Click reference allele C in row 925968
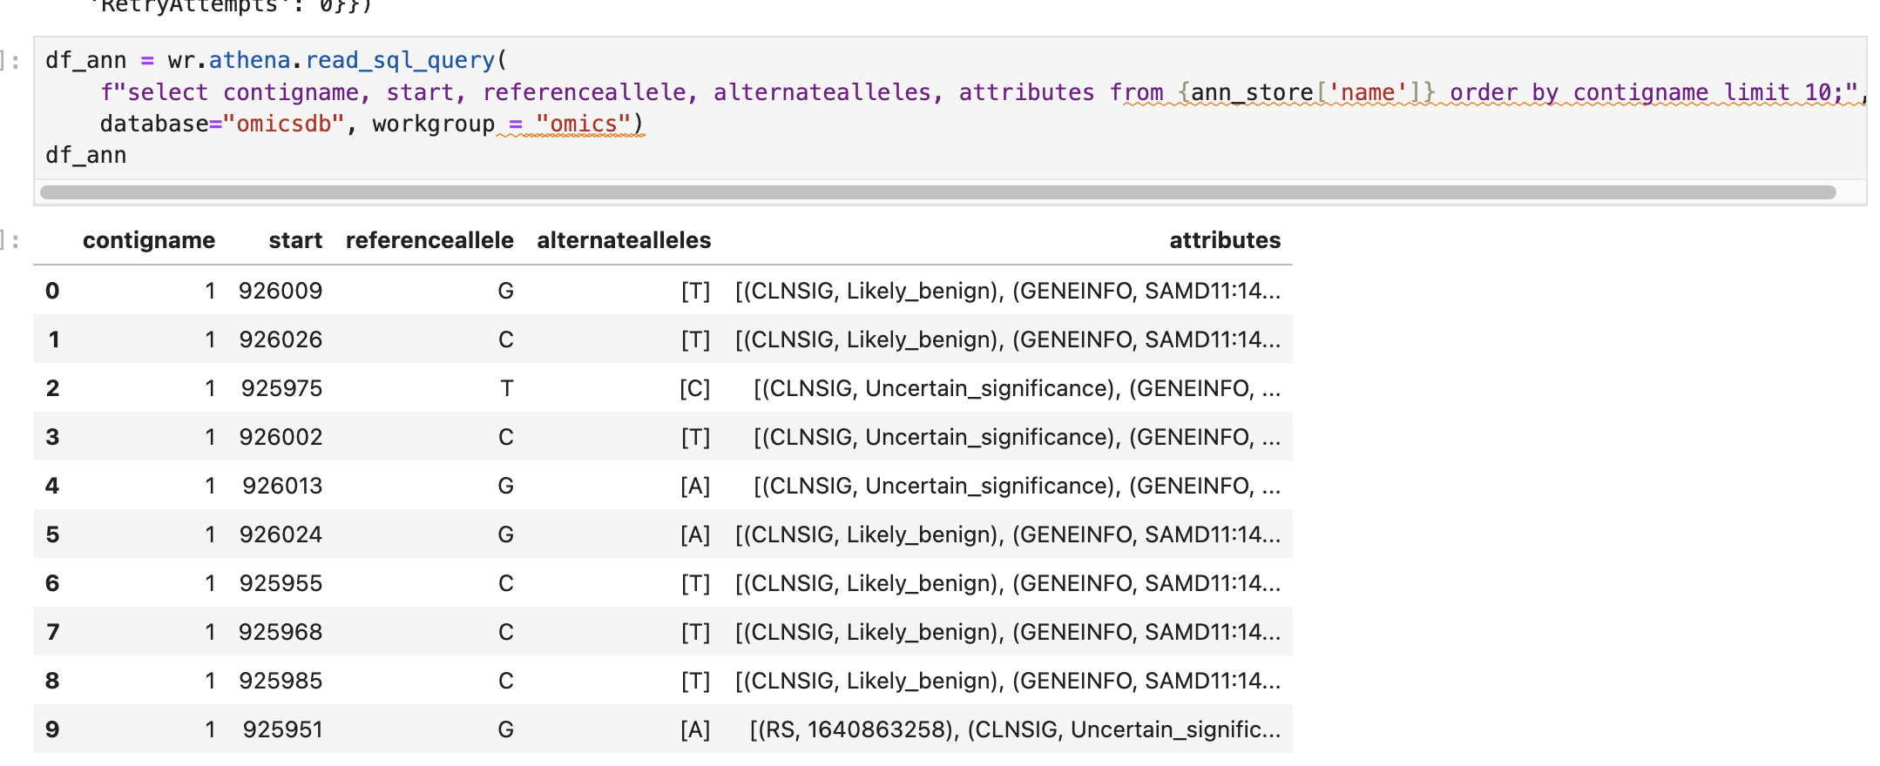This screenshot has width=1880, height=766. 505,632
